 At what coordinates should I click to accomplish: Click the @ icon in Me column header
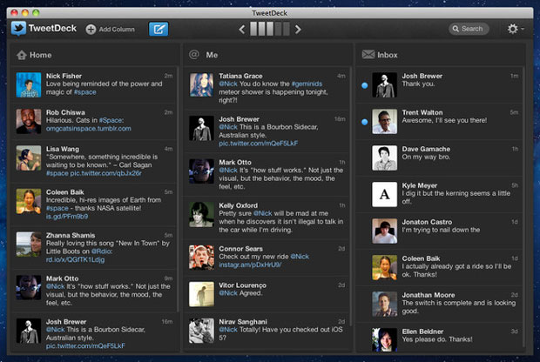[x=194, y=55]
